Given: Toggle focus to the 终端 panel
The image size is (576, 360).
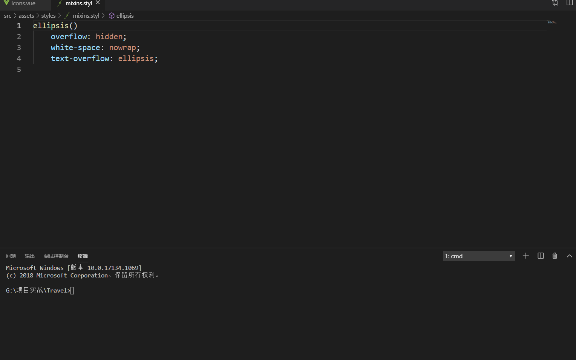Looking at the screenshot, I should point(82,256).
